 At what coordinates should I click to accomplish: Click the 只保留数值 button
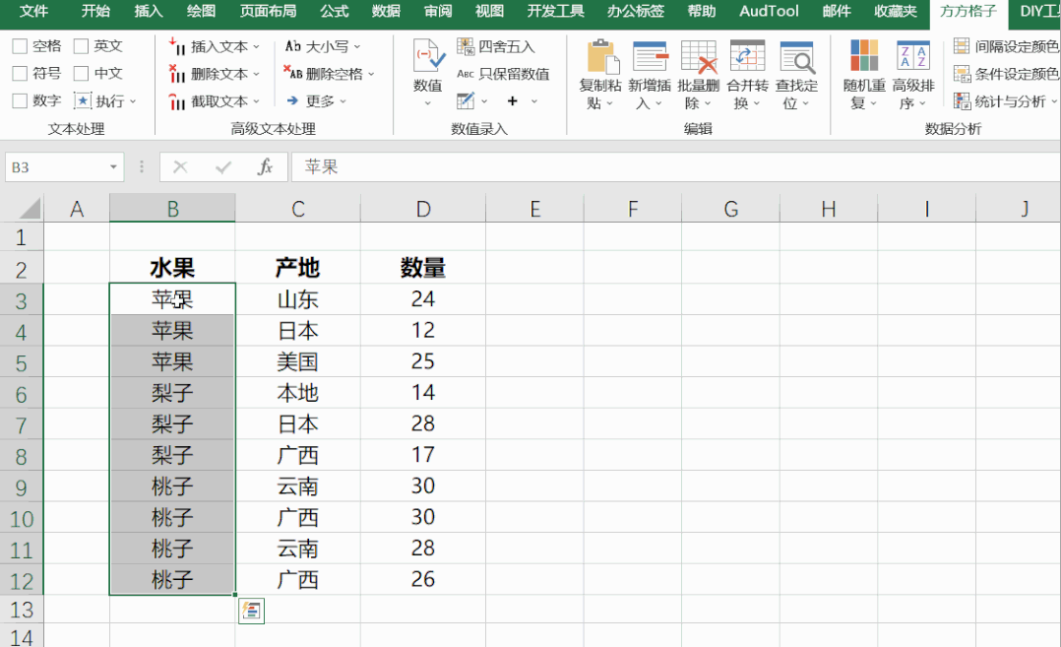(504, 74)
